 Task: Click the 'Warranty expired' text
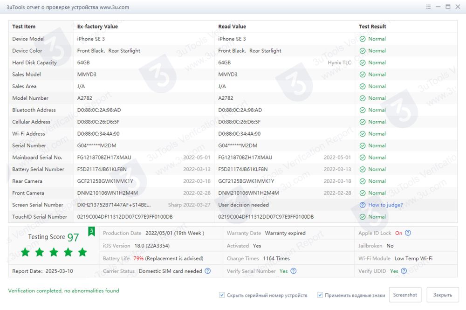point(285,233)
